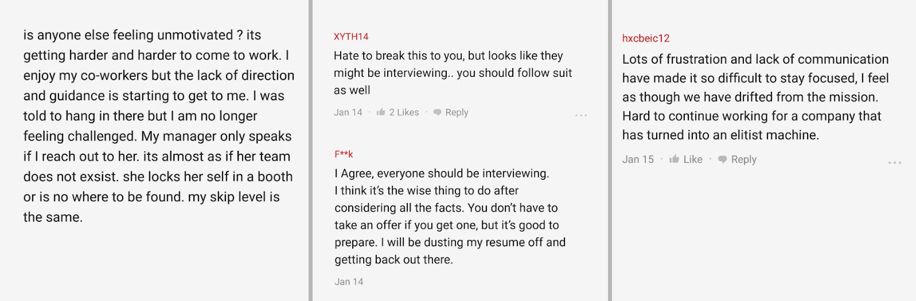Click the Jan 15 timestamp on hxcbeic12's comment
The height and width of the screenshot is (301, 916).
[x=638, y=159]
